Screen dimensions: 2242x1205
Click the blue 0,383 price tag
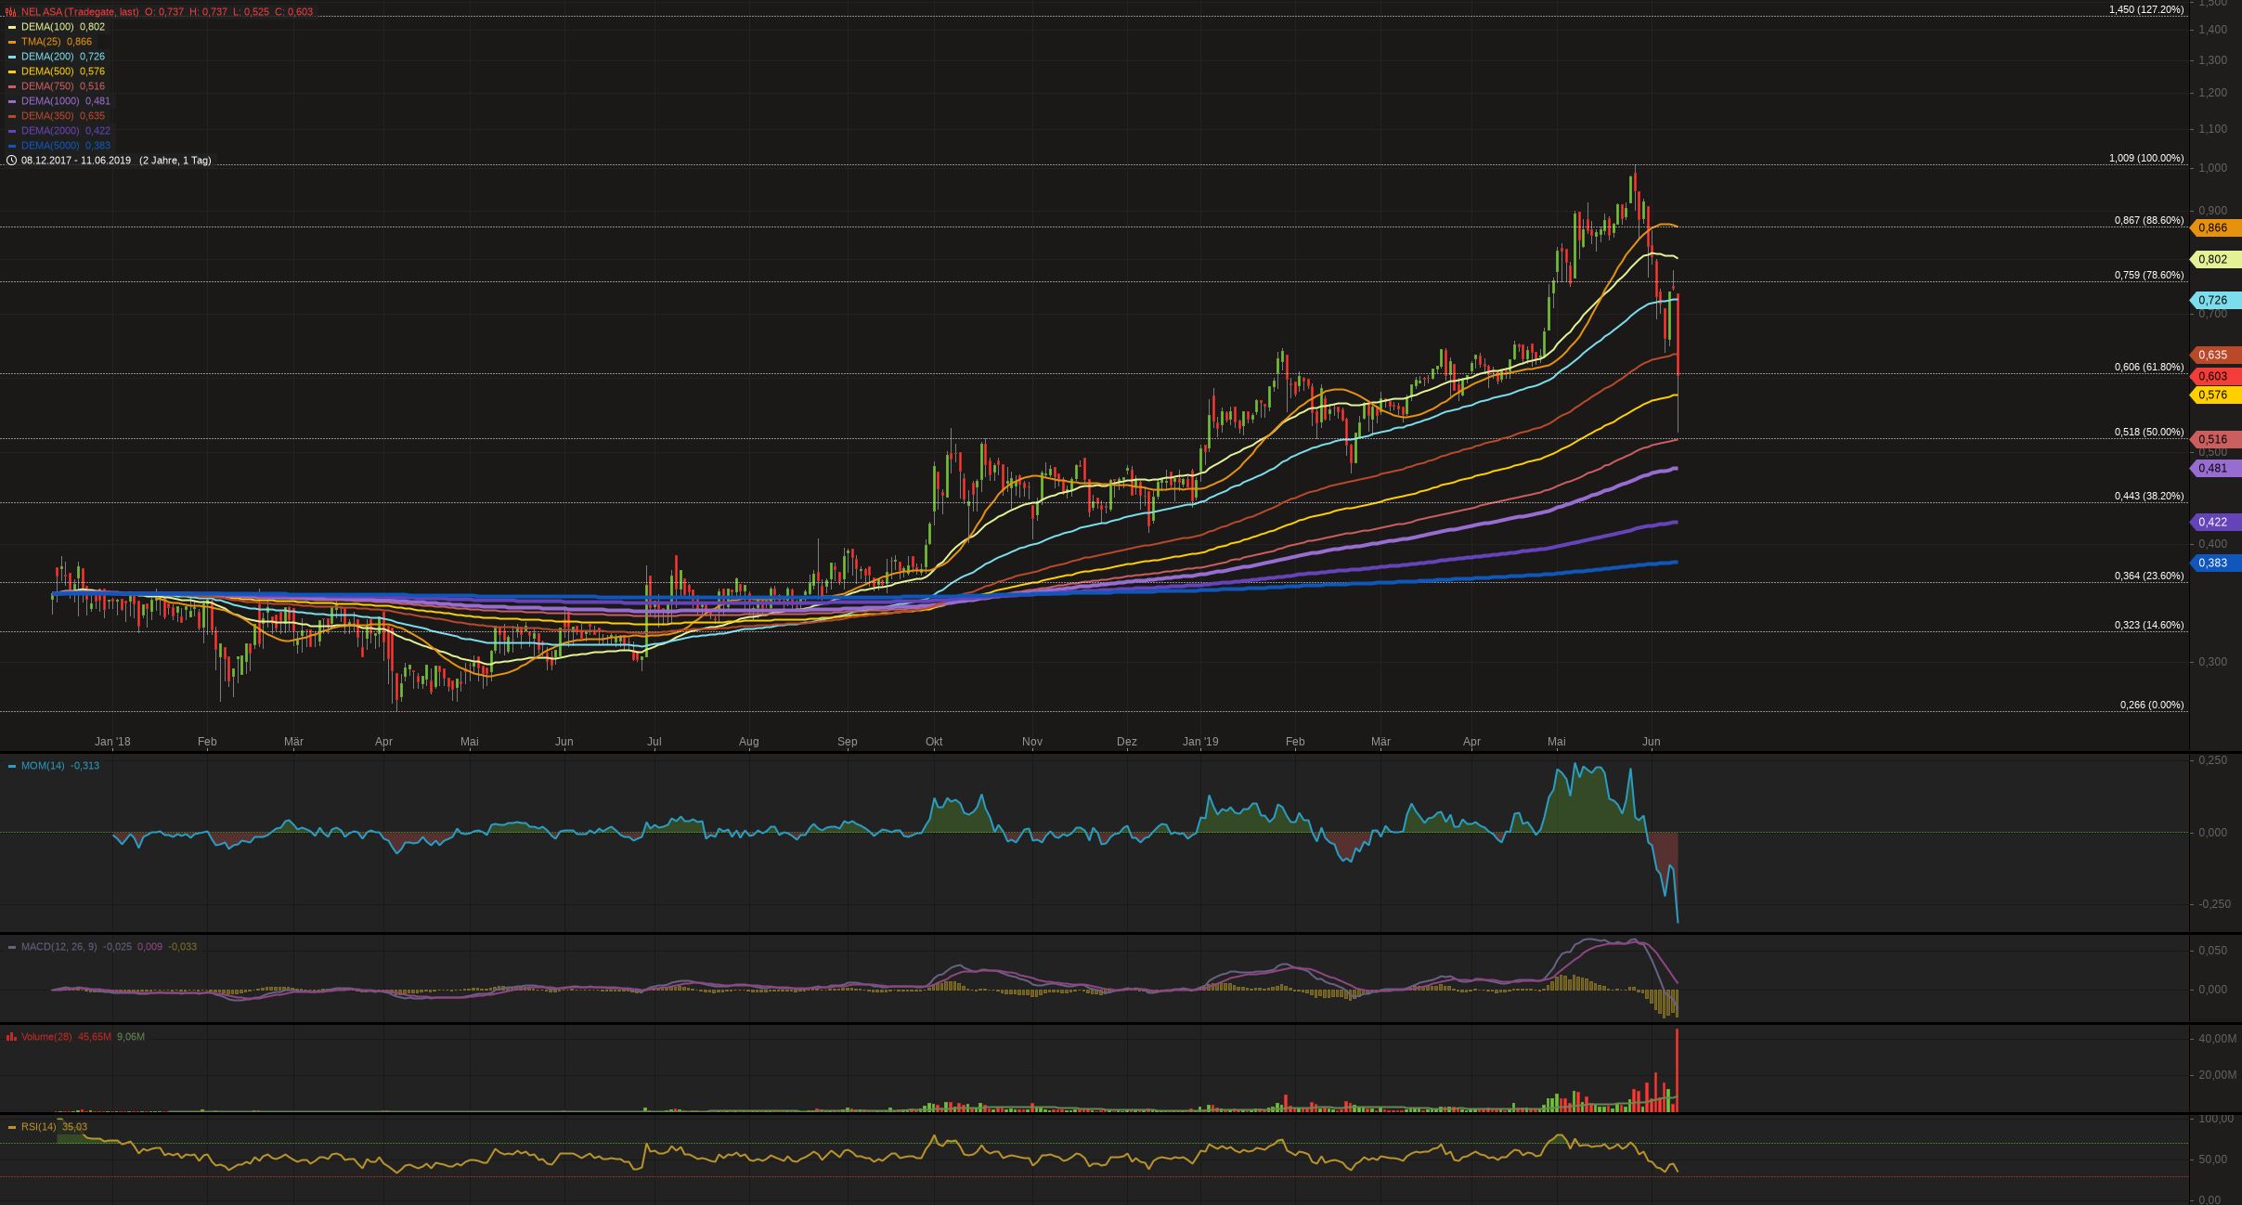pyautogui.click(x=2214, y=563)
